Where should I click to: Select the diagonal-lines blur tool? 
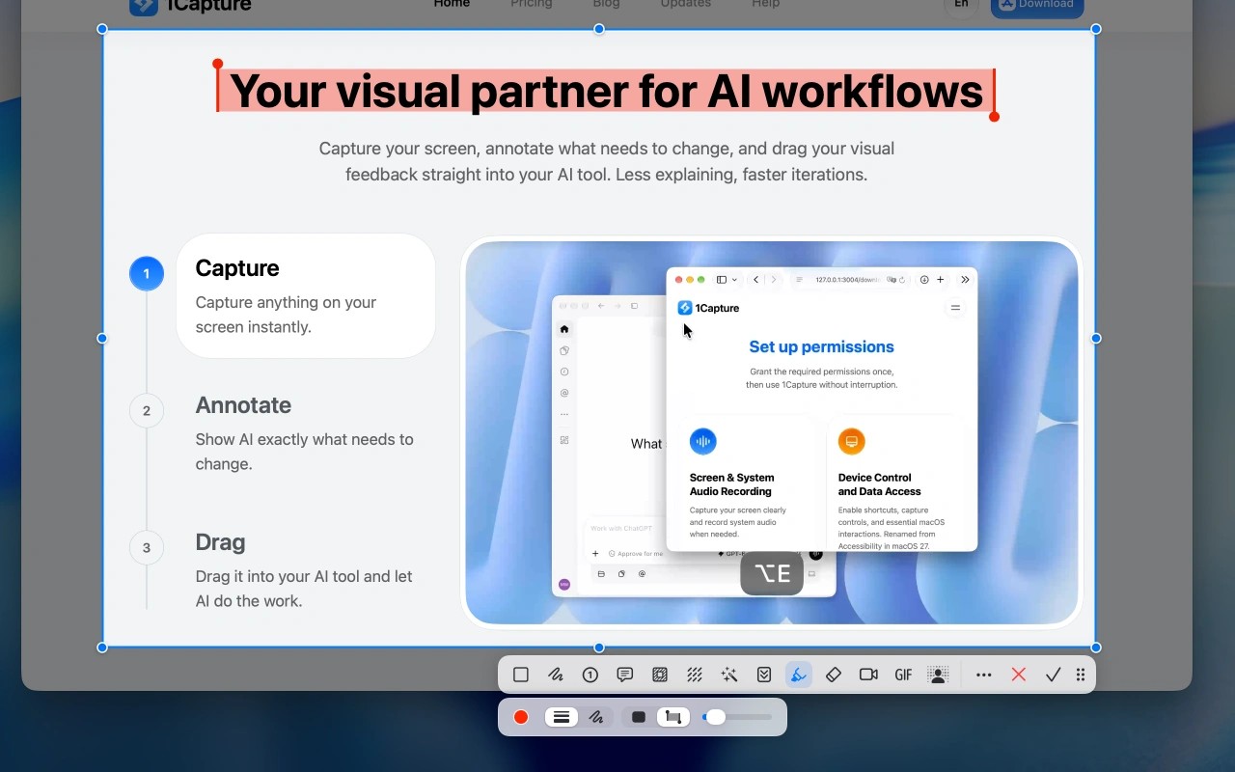[695, 675]
